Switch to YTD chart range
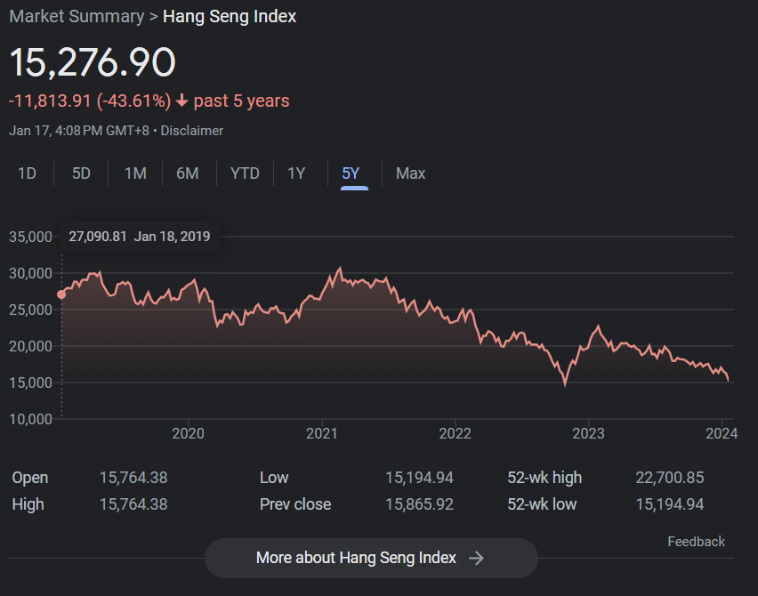This screenshot has width=758, height=596. [245, 173]
